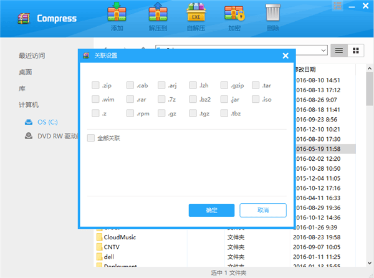
Task: Click the 添加 (Add) toolbar icon
Action: pos(117,16)
